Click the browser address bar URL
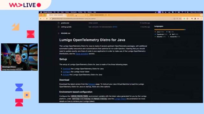Image resolution: width=204 pixels, height=114 pixels. tap(74, 19)
